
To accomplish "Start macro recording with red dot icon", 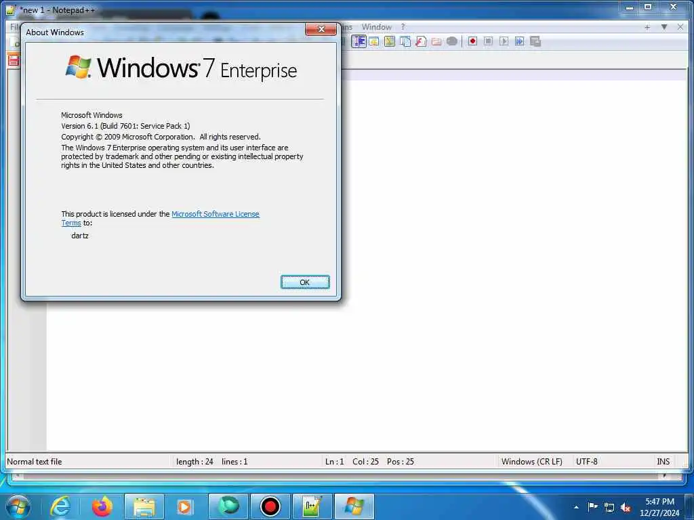I will [472, 41].
